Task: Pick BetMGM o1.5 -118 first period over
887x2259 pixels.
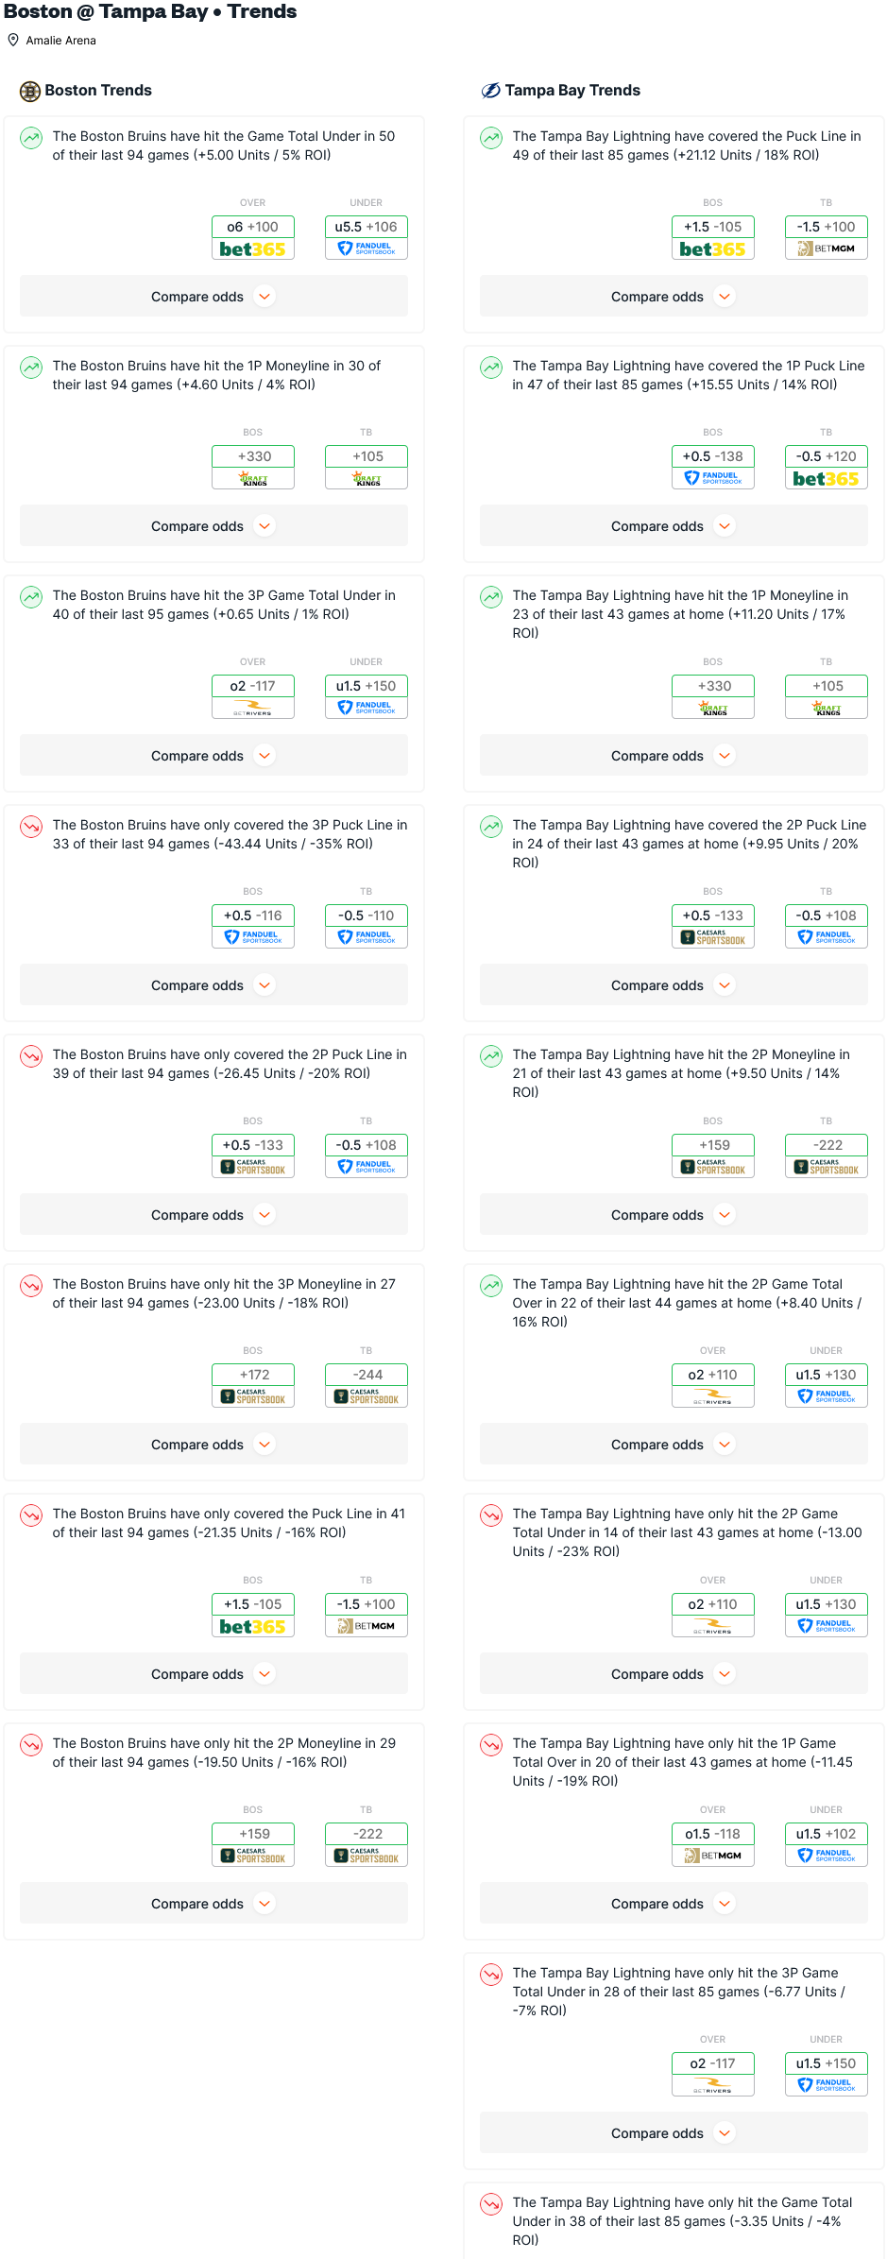Action: [713, 1844]
